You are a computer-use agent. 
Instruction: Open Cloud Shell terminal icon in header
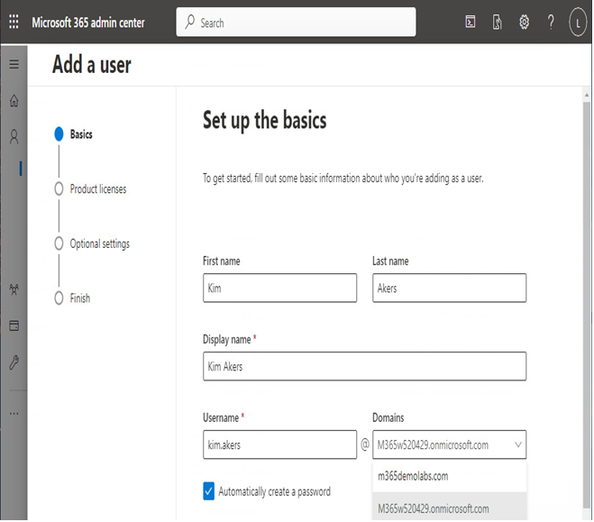[471, 22]
